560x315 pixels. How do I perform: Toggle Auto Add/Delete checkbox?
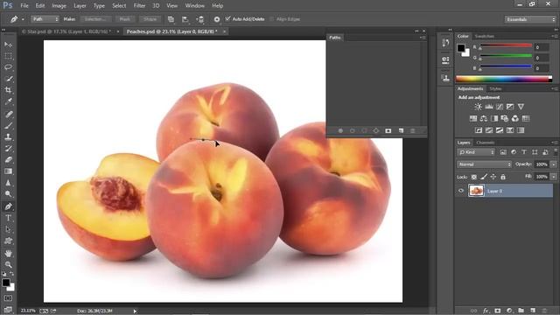tap(227, 19)
